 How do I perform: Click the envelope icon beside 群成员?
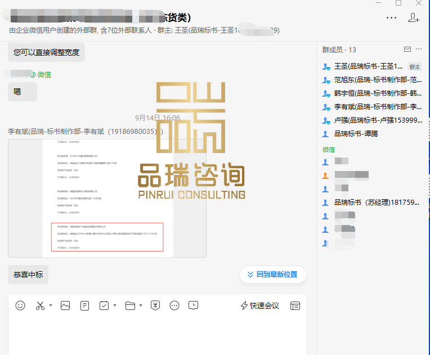pyautogui.click(x=407, y=50)
